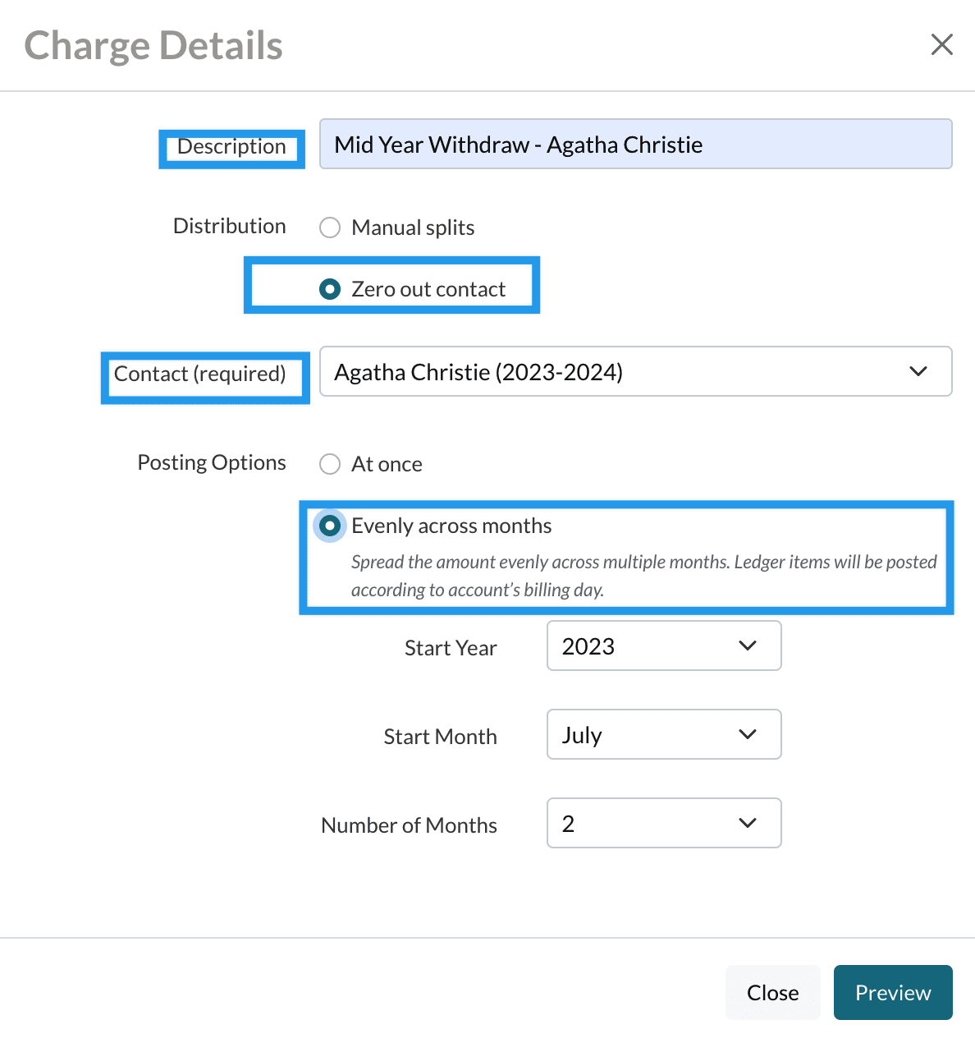Click the Start Year label text
This screenshot has width=975, height=1043.
[x=451, y=648]
